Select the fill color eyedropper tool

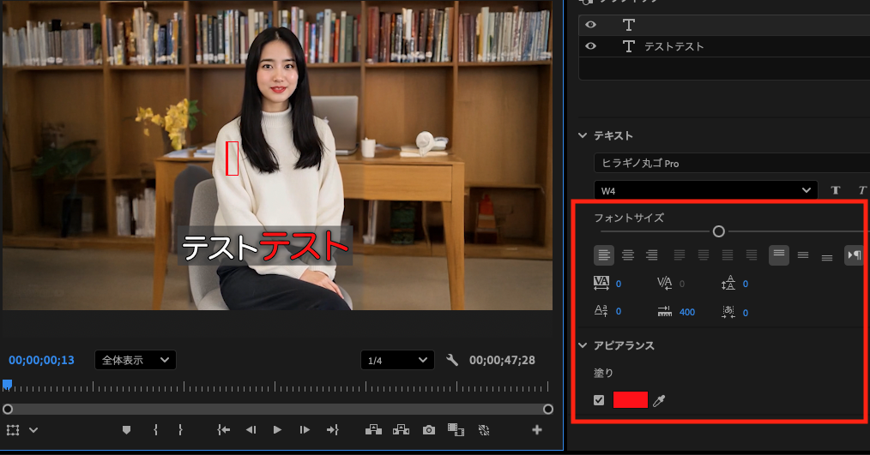(x=659, y=400)
